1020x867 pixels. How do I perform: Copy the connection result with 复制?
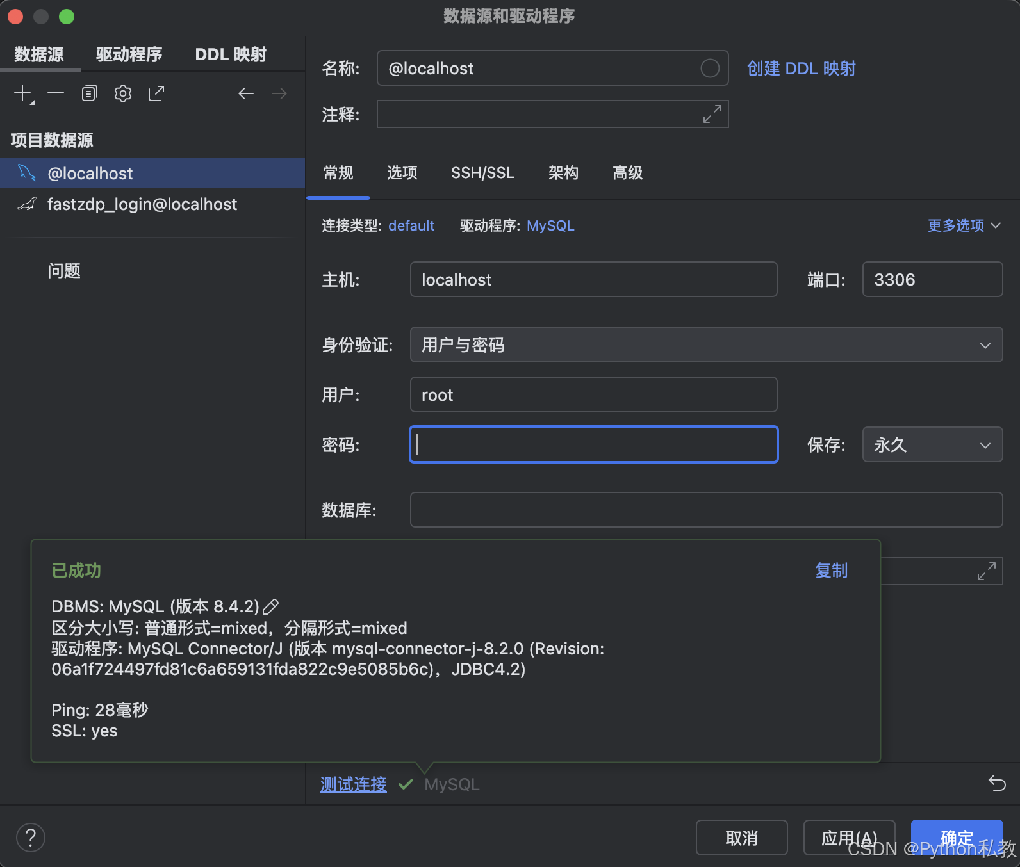coord(832,571)
